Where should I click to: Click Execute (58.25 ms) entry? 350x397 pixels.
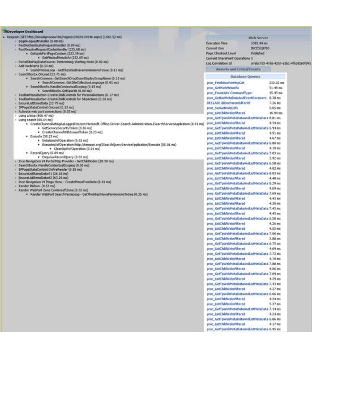point(44,136)
